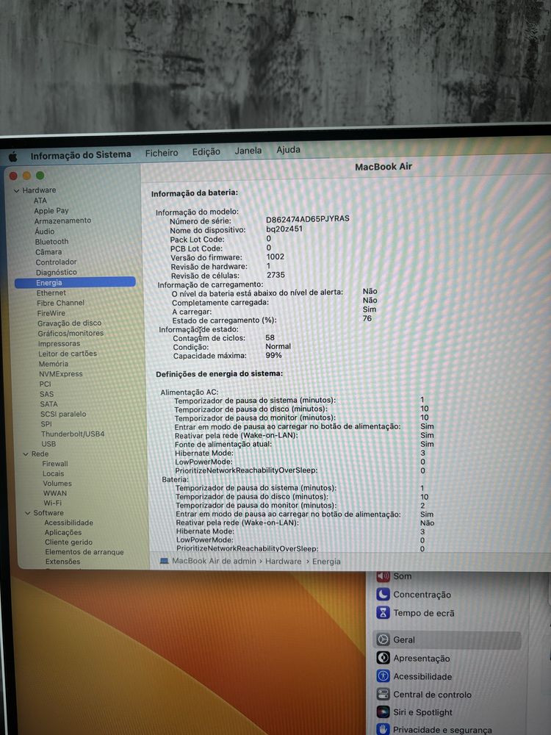
Task: Select Impressoras in sidebar
Action: pos(59,344)
